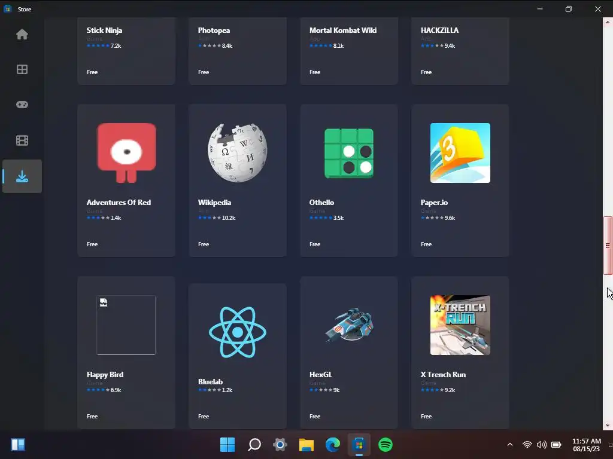Click Free price on Adventures Of Red card
Image resolution: width=613 pixels, height=459 pixels.
(x=92, y=244)
